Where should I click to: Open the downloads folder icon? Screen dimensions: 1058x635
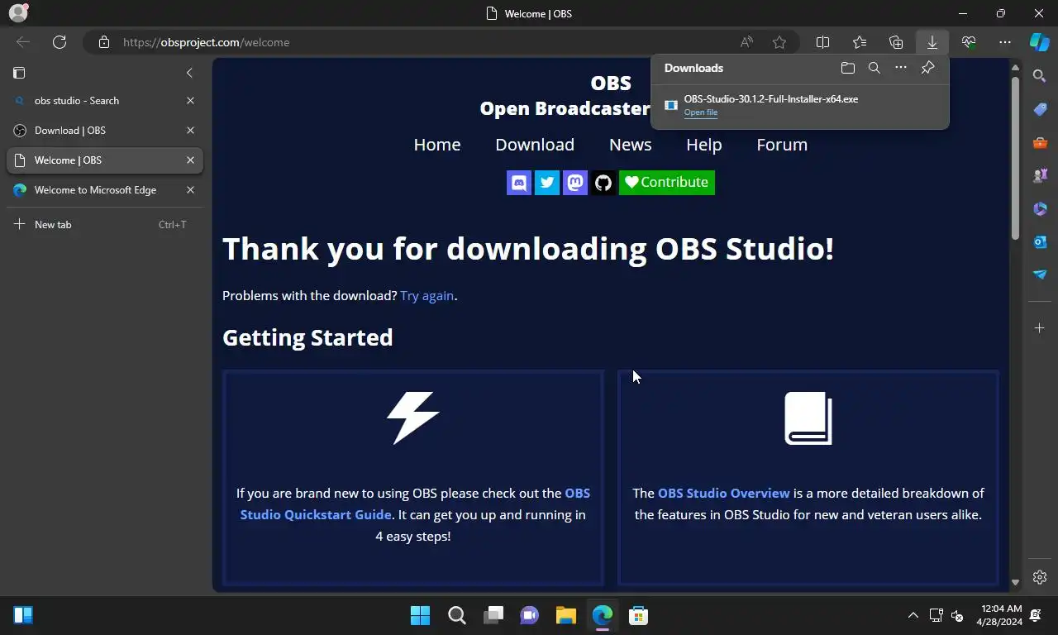(847, 68)
